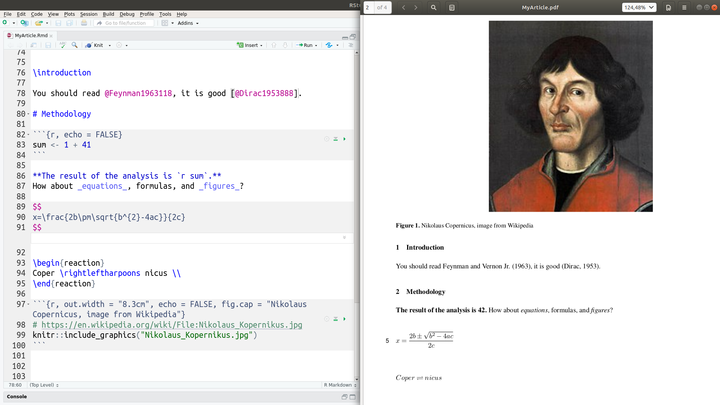This screenshot has height=405, width=720.
Task: Select the MyArticle.Rmd tab
Action: pyautogui.click(x=31, y=36)
